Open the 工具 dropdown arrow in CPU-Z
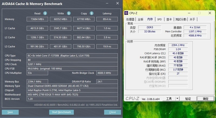This screenshot has height=118, width=216. 177,99
